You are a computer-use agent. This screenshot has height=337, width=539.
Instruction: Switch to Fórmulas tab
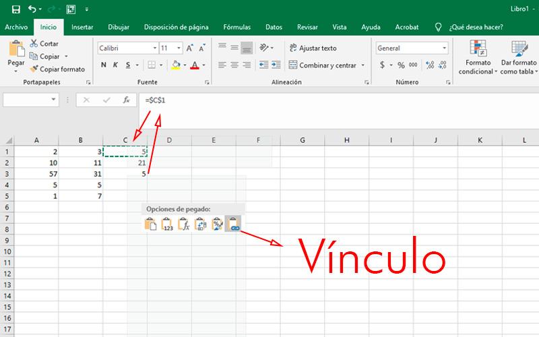point(237,27)
